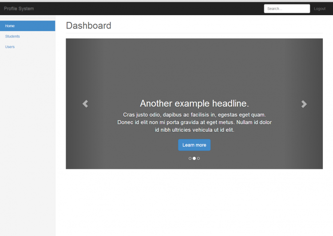This screenshot has height=236, width=333.
Task: Click the Profile System brand link
Action: point(19,8)
